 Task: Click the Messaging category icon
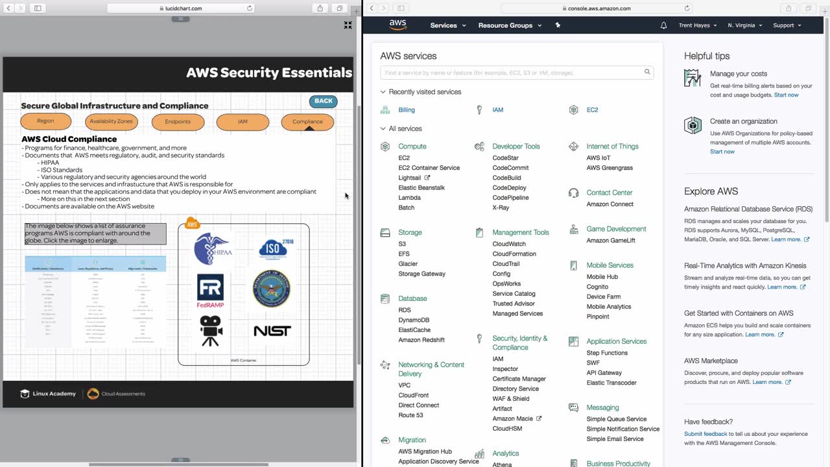coord(573,407)
